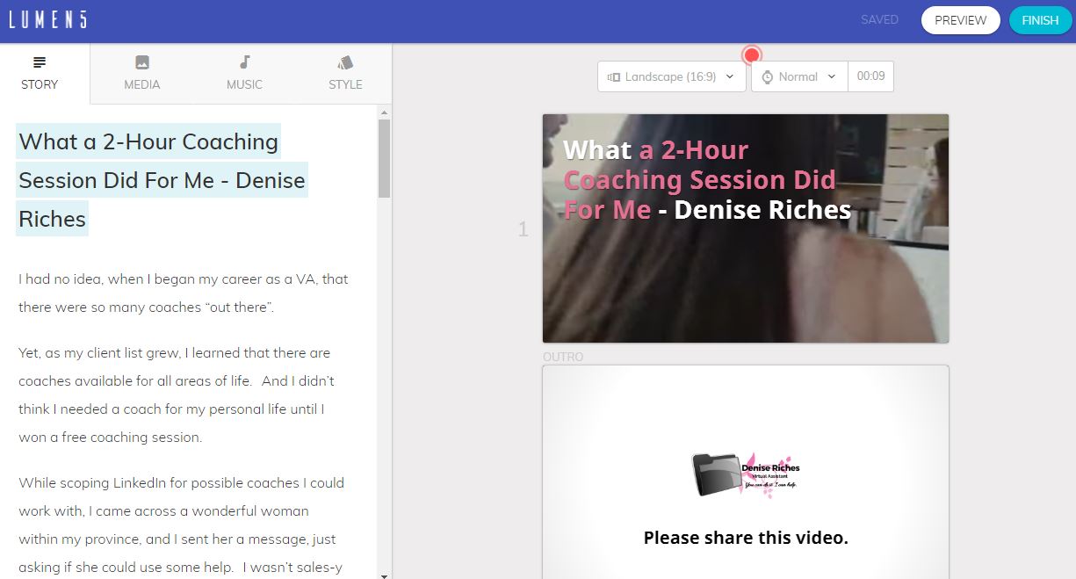Click the Finish button
Viewport: 1076px width, 579px height.
1040,20
